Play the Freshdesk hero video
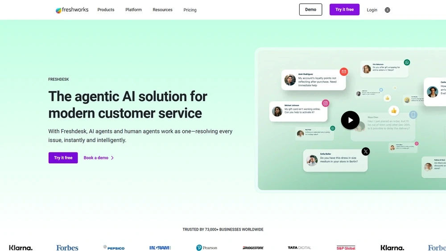 [350, 120]
